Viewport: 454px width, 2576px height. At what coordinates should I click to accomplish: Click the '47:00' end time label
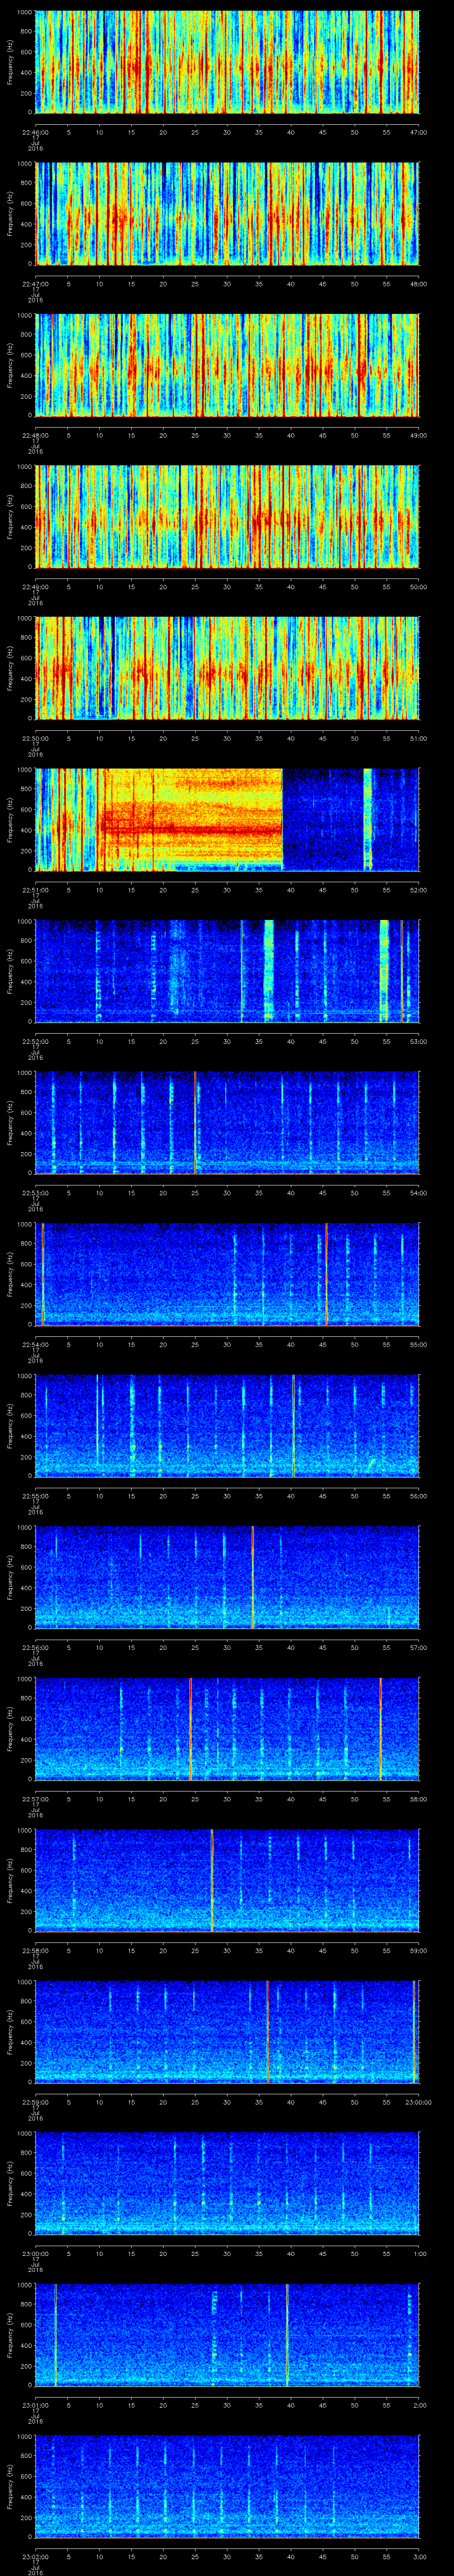tap(418, 131)
